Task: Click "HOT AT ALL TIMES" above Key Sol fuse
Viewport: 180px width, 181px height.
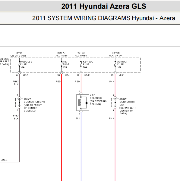Action: (81, 54)
